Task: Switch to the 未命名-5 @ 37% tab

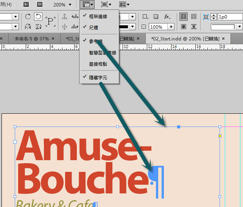Action: 31,39
